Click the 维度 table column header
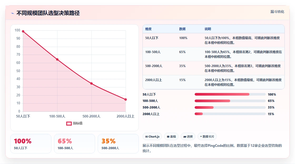 point(148,29)
